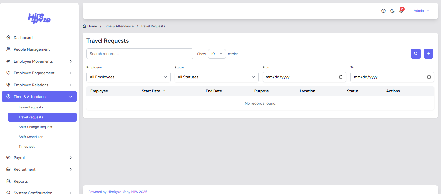Screen dimensions: 441x194
Task: Click the HireRyze logo
Action: tap(39, 18)
